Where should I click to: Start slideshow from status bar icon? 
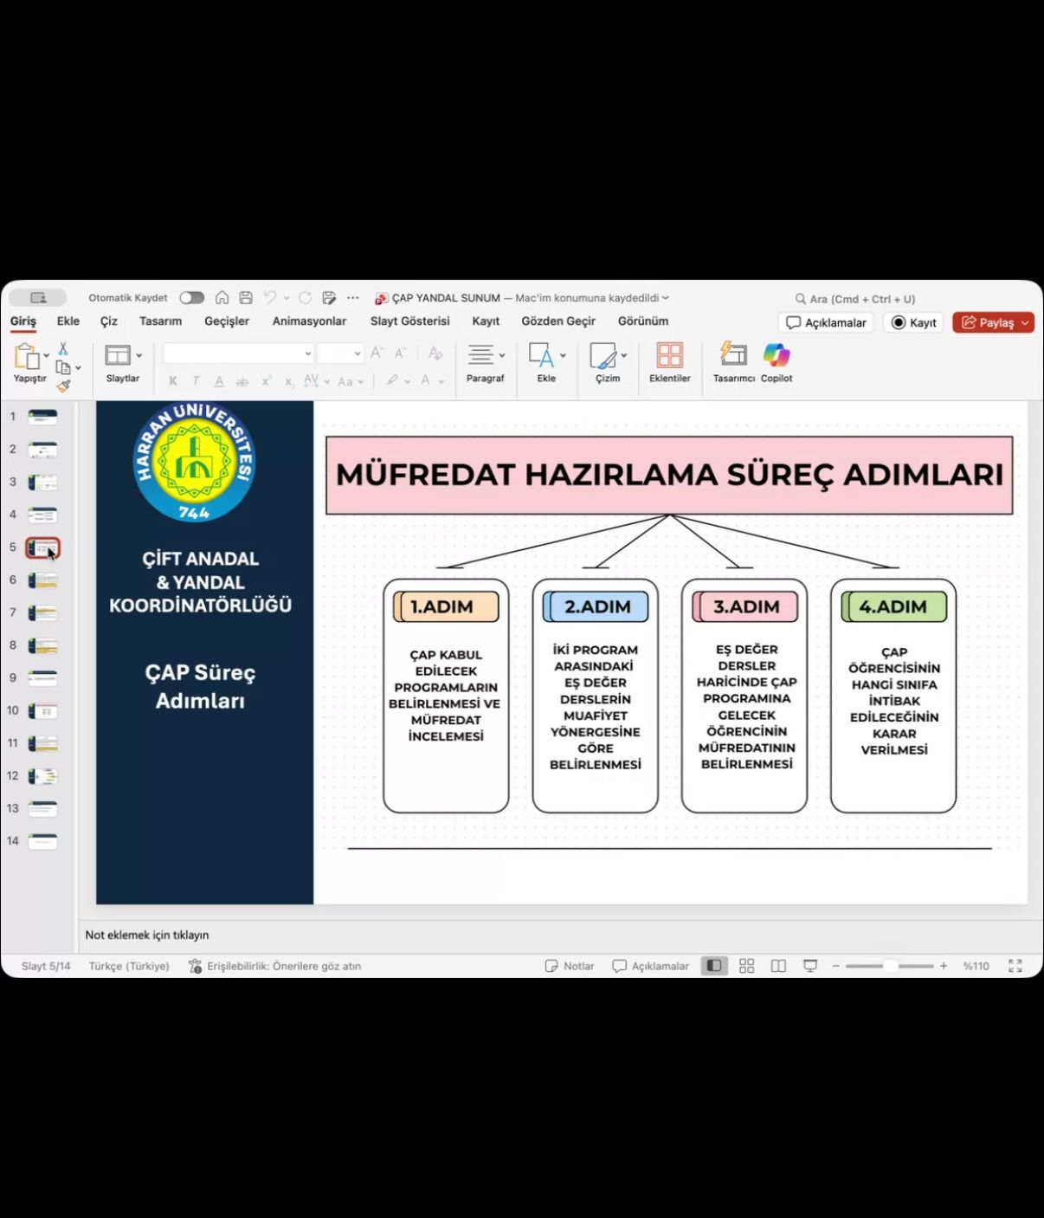pyautogui.click(x=810, y=966)
